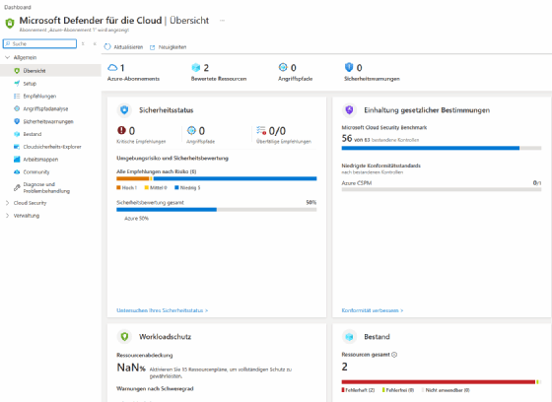Click the NaN% Ressourcenabdeckung value
552x402 pixels.
(x=131, y=368)
